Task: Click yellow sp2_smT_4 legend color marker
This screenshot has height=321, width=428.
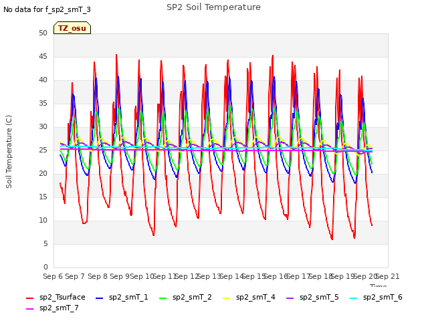Action: point(227,298)
